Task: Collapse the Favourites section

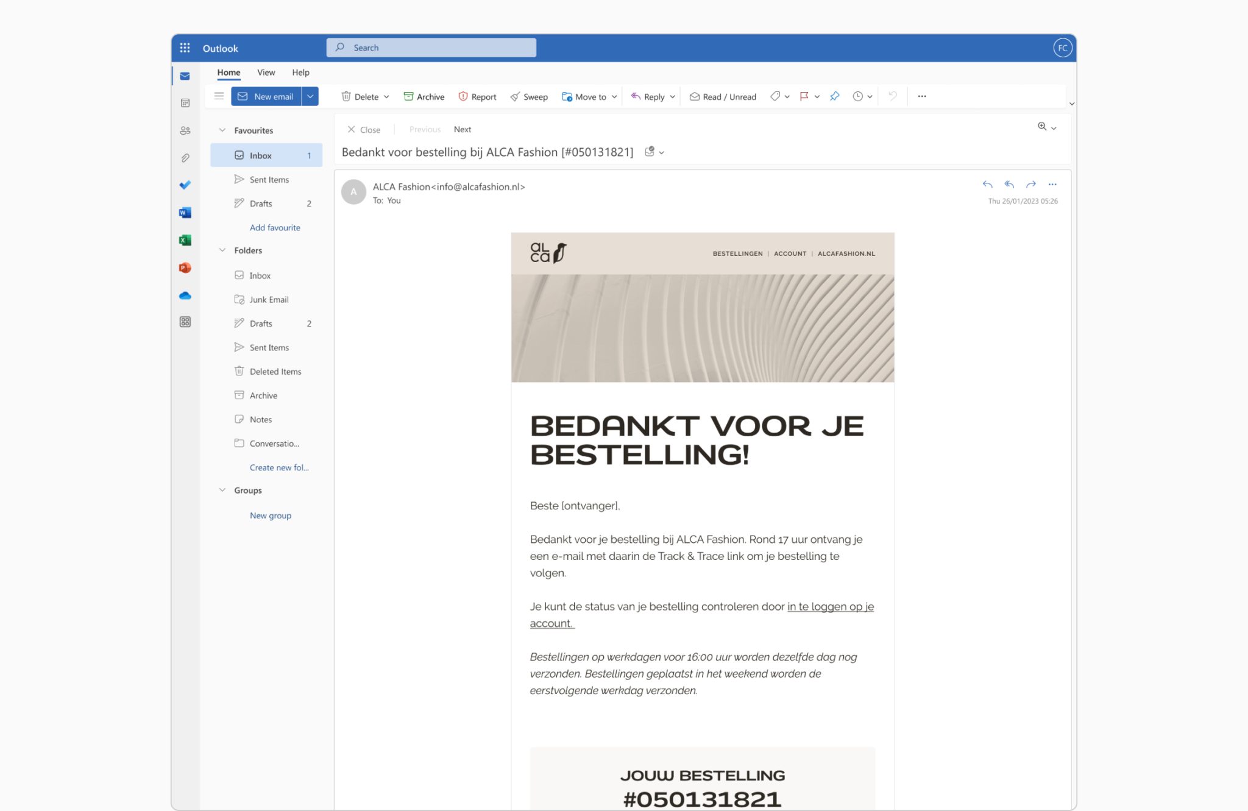Action: [222, 130]
